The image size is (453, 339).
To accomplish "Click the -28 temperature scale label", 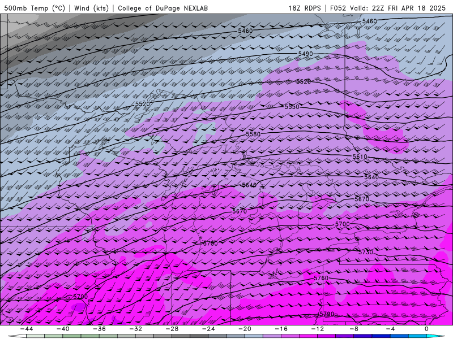I will click(172, 329).
